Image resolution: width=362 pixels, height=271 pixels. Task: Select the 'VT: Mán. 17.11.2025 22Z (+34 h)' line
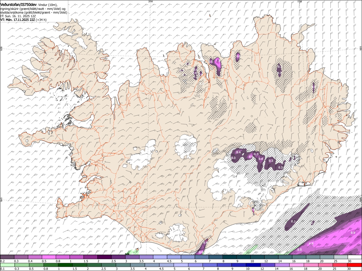click(x=23, y=20)
